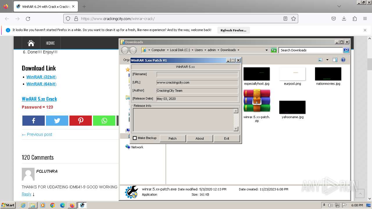This screenshot has width=372, height=209.
Task: Expand the Downloads breadcrumb arrow
Action: click(x=238, y=50)
